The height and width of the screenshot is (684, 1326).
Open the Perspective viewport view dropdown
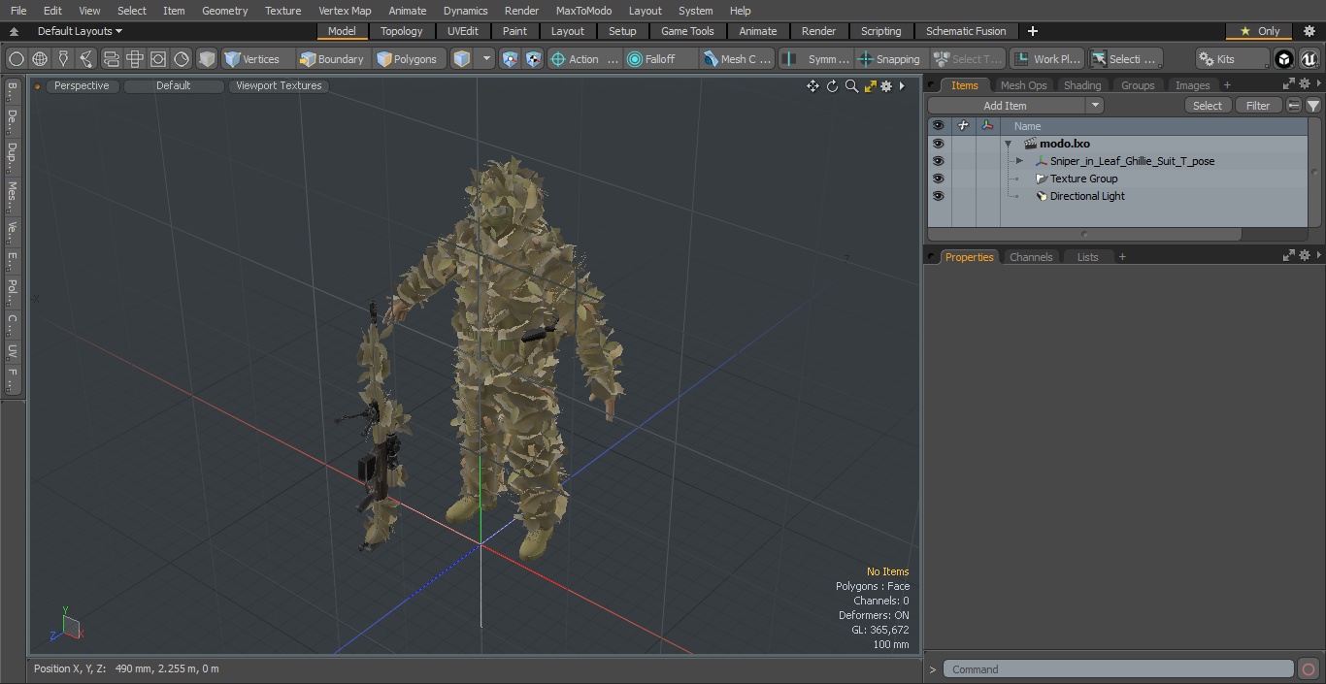[x=82, y=85]
